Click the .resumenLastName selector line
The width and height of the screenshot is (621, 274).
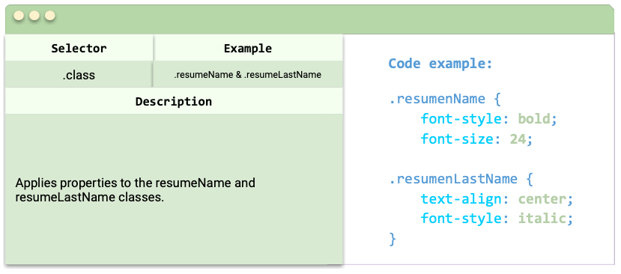tap(461, 179)
